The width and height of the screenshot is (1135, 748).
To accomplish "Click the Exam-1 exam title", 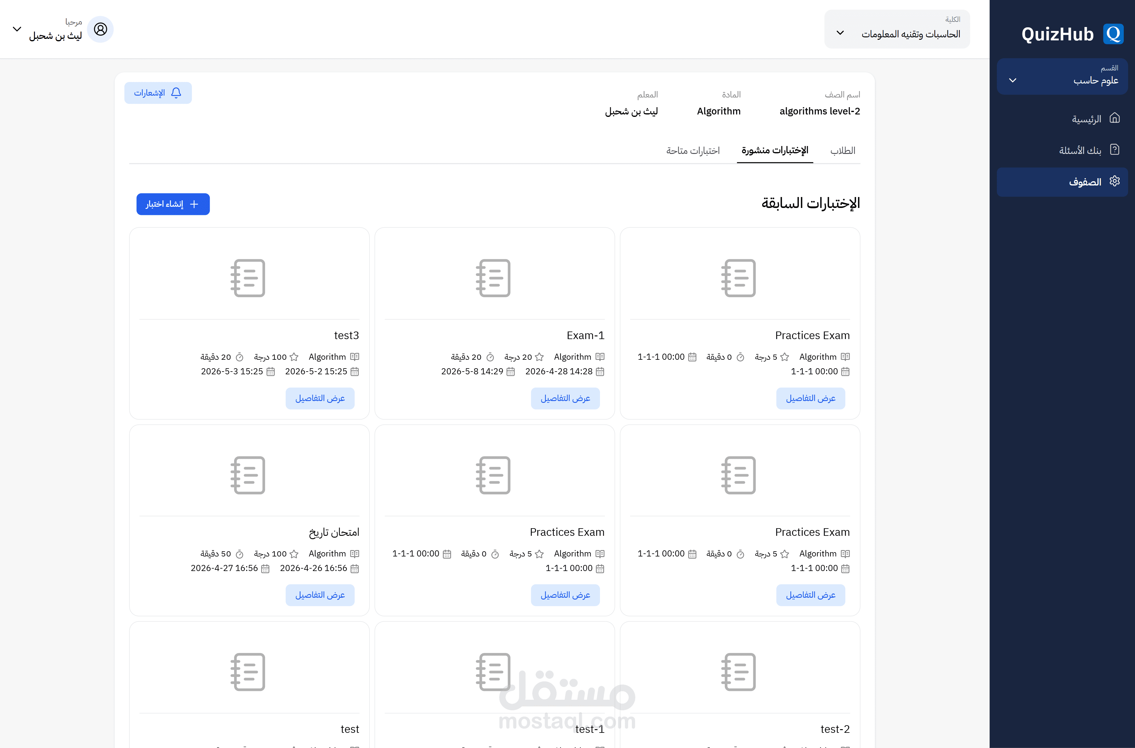I will tap(585, 335).
